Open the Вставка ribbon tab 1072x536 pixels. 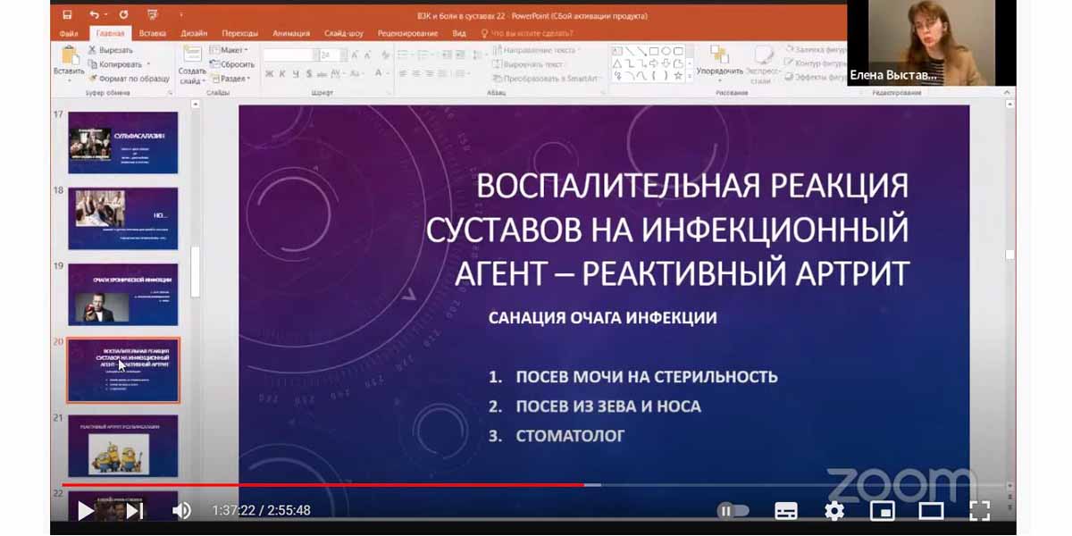(x=153, y=33)
